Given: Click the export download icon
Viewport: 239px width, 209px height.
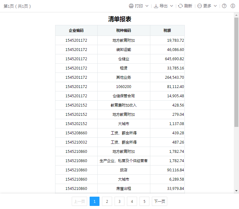Looking at the screenshot, I should (x=156, y=6).
